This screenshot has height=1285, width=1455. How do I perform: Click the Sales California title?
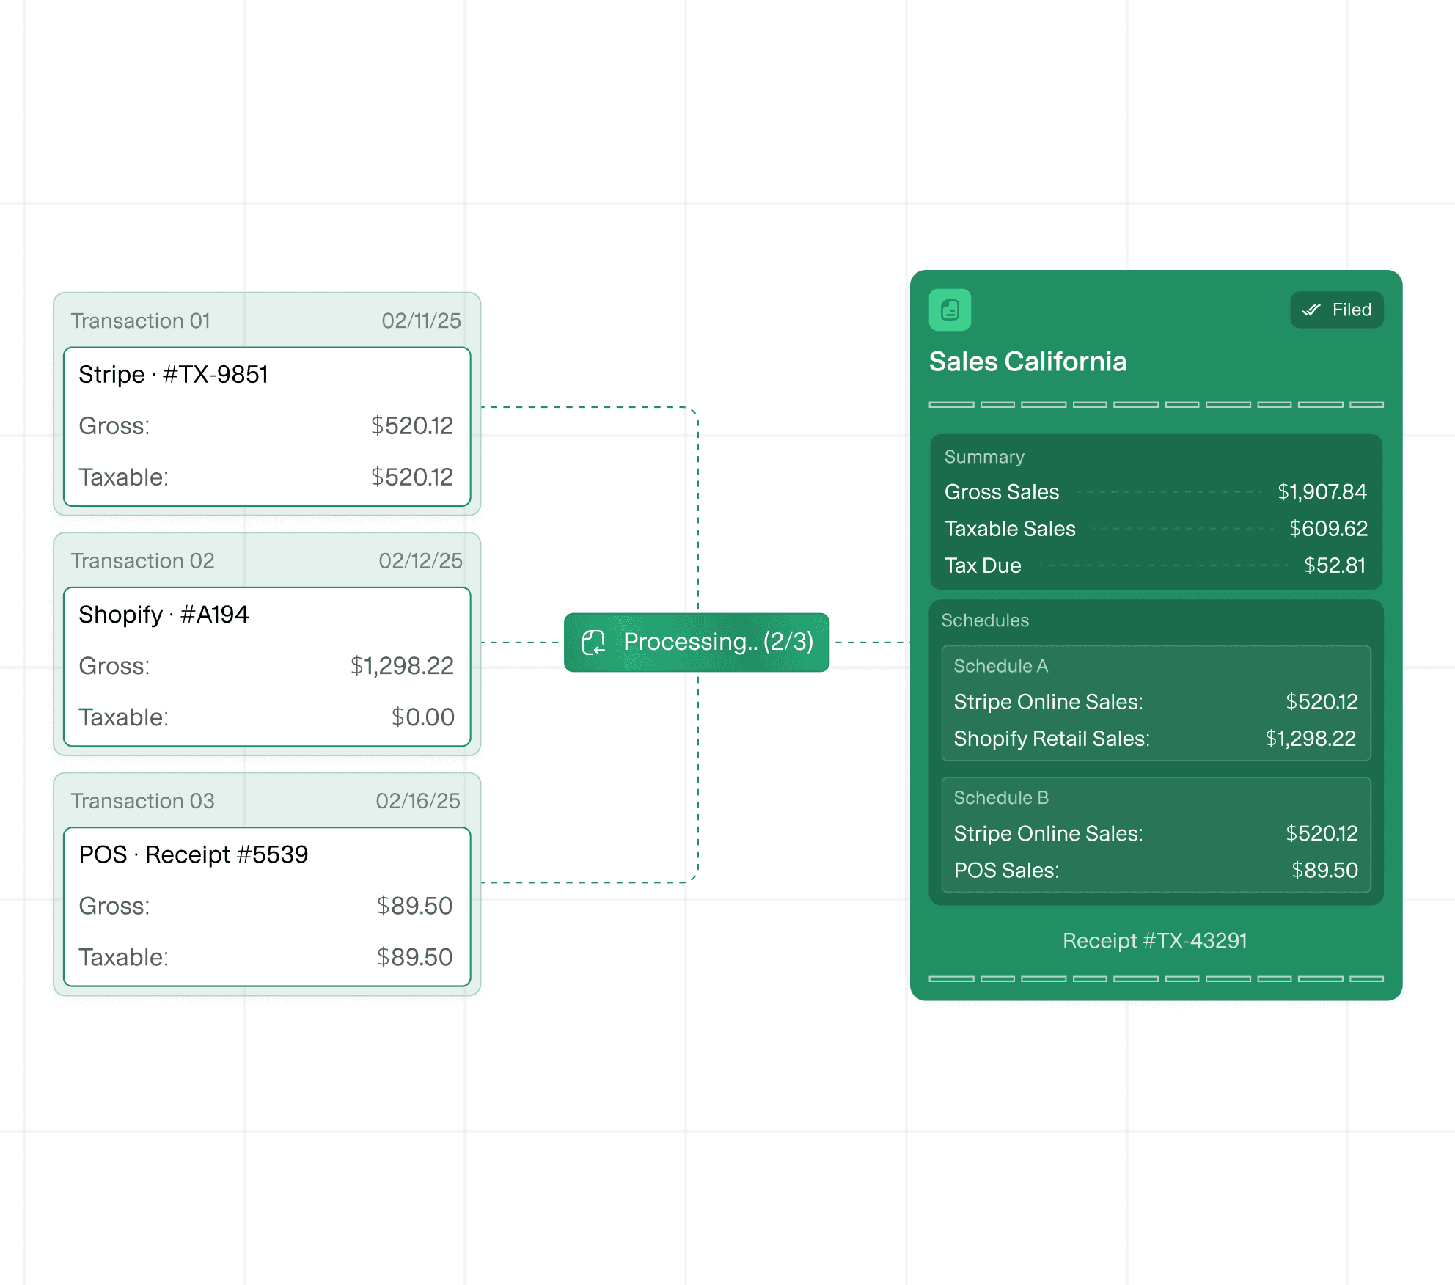tap(1027, 362)
